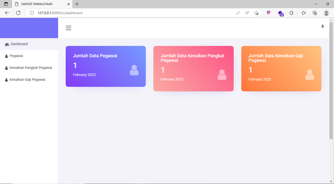The height and width of the screenshot is (184, 334).
Task: Click the person icon on the pink card
Action: click(x=222, y=75)
